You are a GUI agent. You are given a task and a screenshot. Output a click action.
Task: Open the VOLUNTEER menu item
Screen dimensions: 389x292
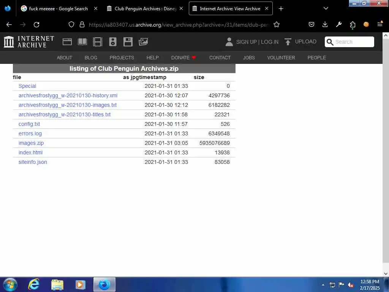click(281, 58)
